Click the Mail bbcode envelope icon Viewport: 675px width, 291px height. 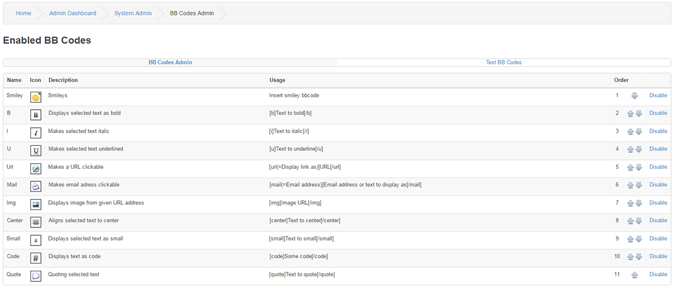pos(35,187)
